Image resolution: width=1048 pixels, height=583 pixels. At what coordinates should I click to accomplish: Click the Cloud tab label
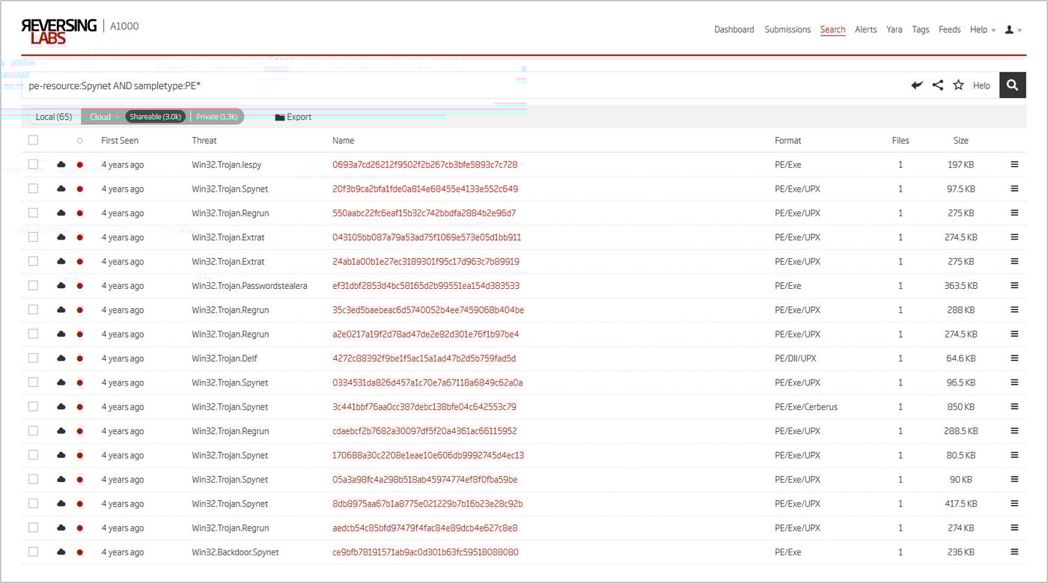pos(100,117)
